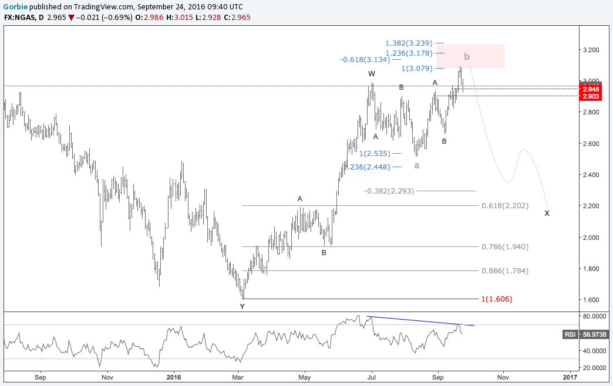Viewport: 613px width, 386px height.
Task: Select the X wave projection label
Action: tap(547, 214)
